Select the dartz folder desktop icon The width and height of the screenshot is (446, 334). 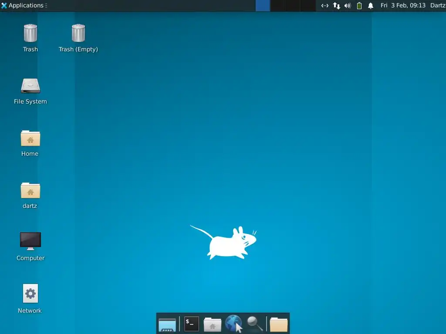click(x=30, y=196)
